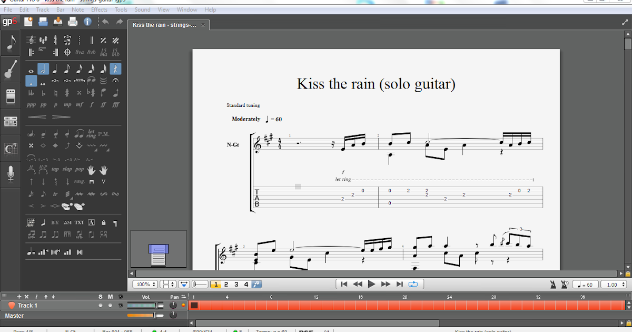Toggle Track 1 visibility eye
632x332 pixels.
[x=121, y=305]
